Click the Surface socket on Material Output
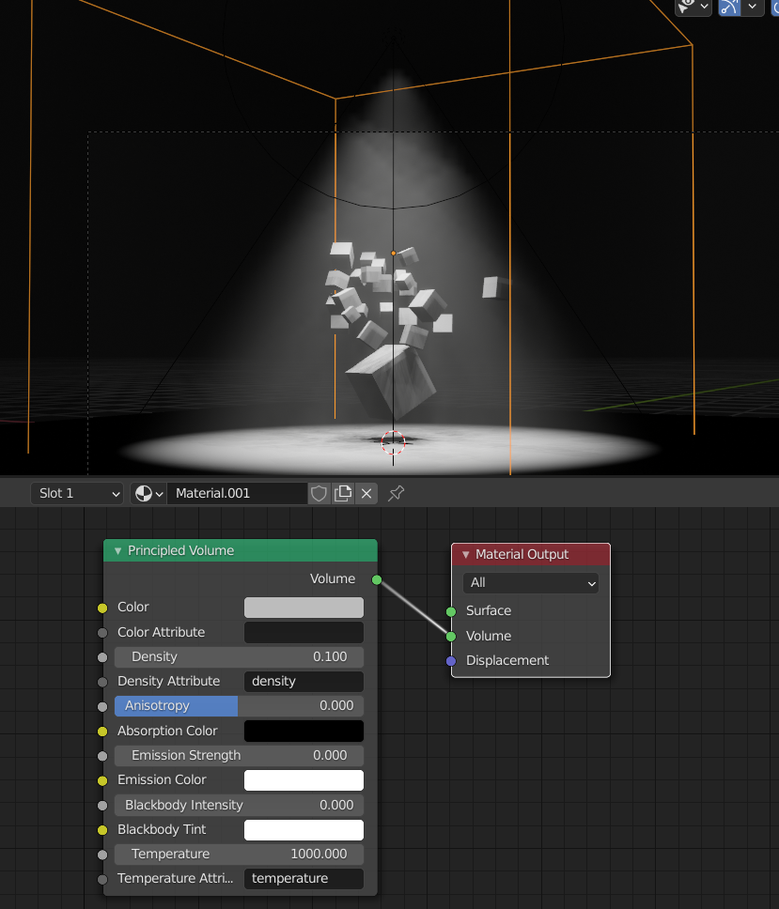This screenshot has width=779, height=909. pyautogui.click(x=451, y=611)
